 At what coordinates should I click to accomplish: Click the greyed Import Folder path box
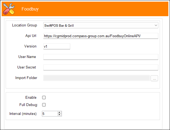click(96, 78)
